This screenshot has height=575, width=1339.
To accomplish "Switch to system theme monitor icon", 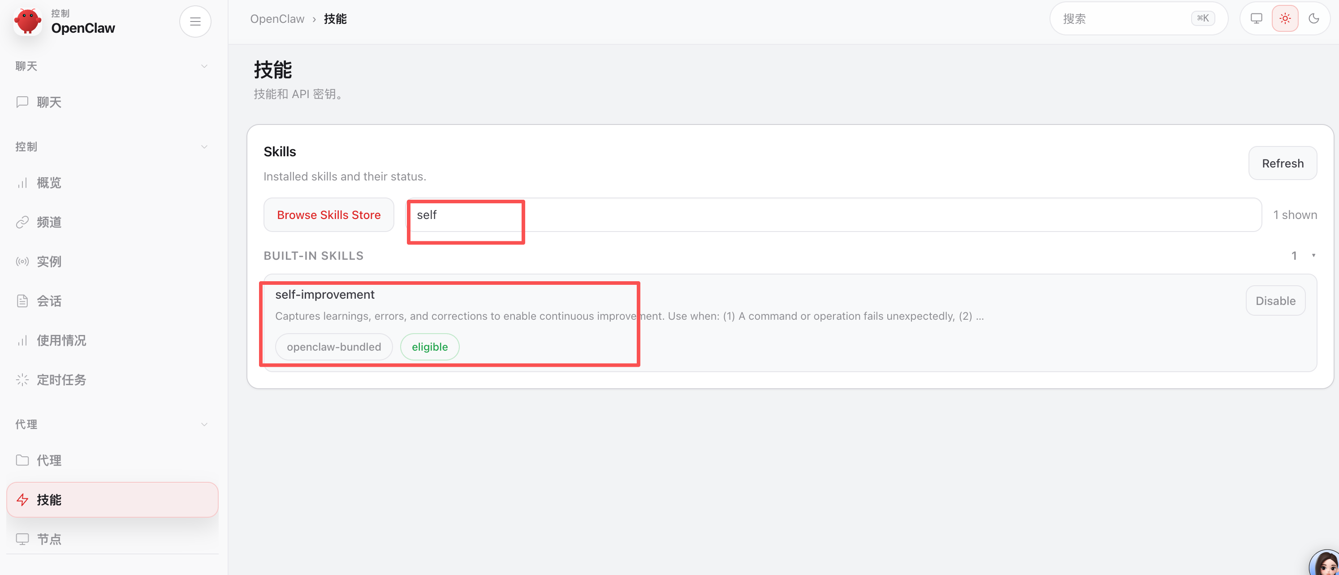I will [x=1257, y=19].
